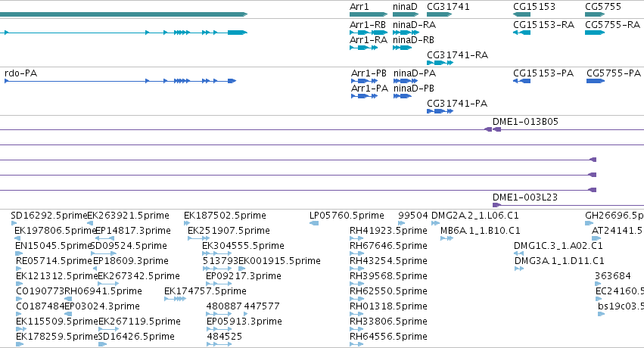Select the EK187502.5prime EST label
This screenshot has width=644, height=348.
225,216
